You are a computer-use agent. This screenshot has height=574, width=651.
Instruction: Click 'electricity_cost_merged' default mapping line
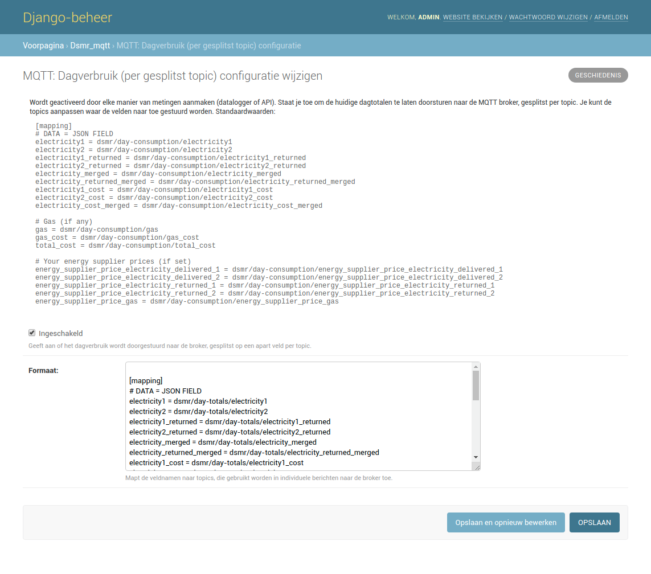tap(178, 206)
